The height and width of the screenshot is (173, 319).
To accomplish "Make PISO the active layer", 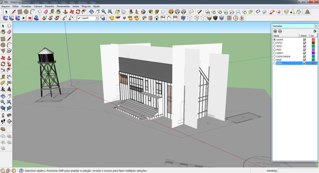I will point(274,50).
